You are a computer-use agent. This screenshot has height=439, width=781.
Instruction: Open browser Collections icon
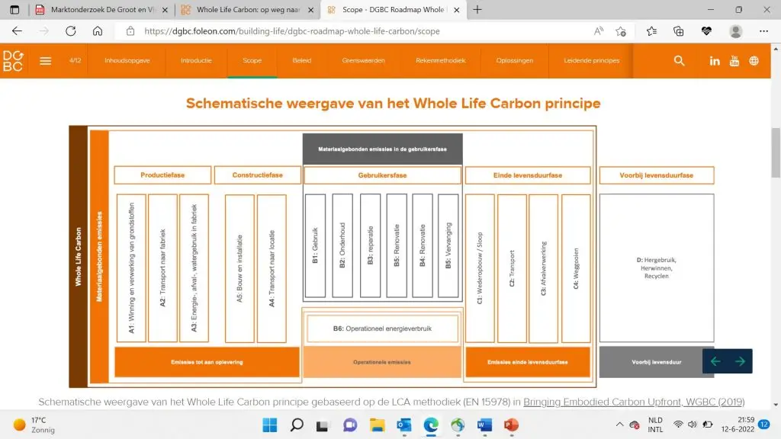[x=678, y=31]
